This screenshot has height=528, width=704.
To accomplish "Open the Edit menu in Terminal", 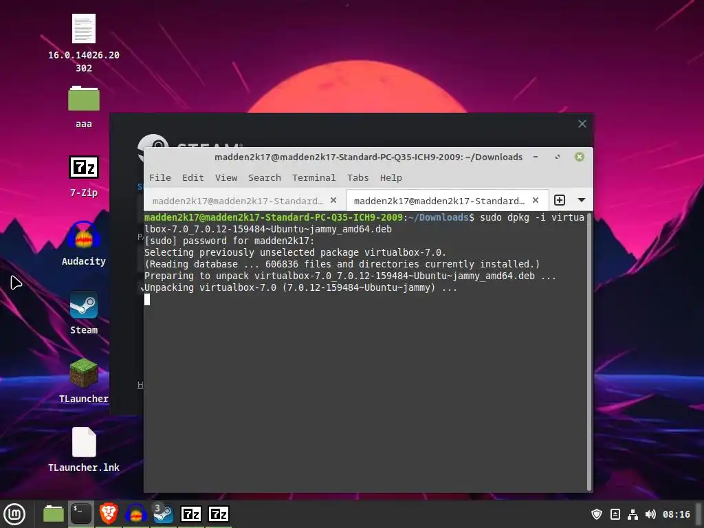I will coord(192,178).
